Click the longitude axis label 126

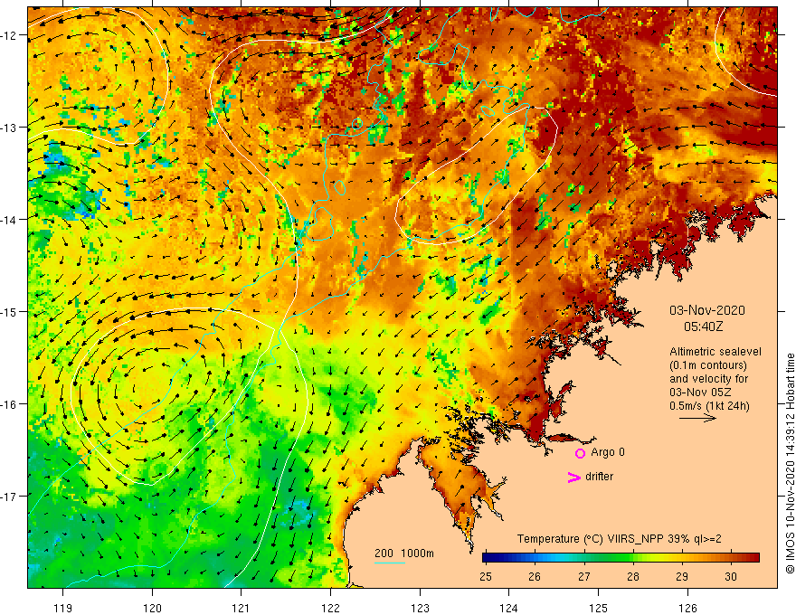(687, 608)
